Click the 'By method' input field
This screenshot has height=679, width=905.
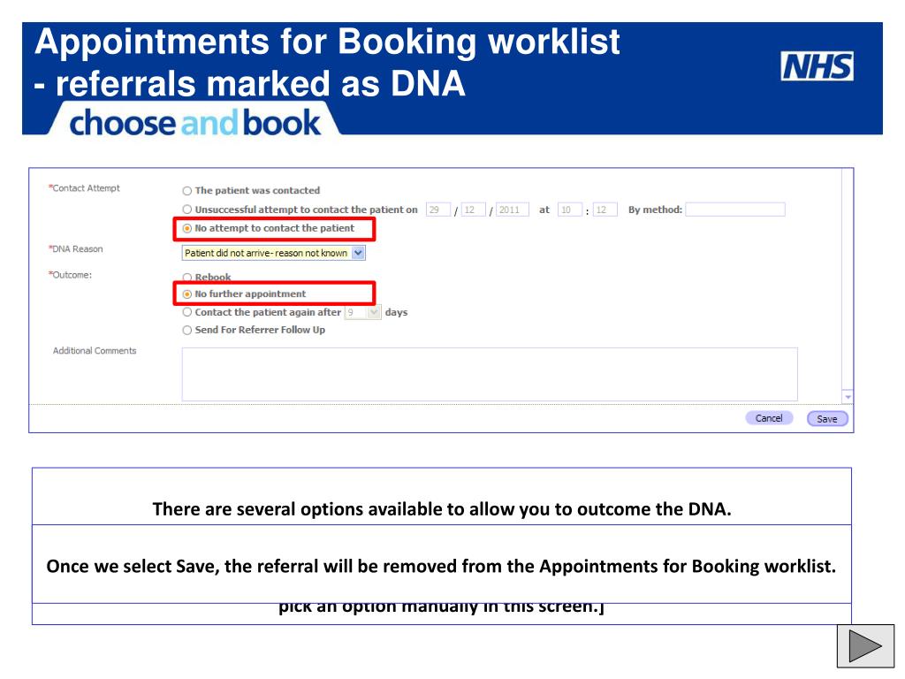735,209
